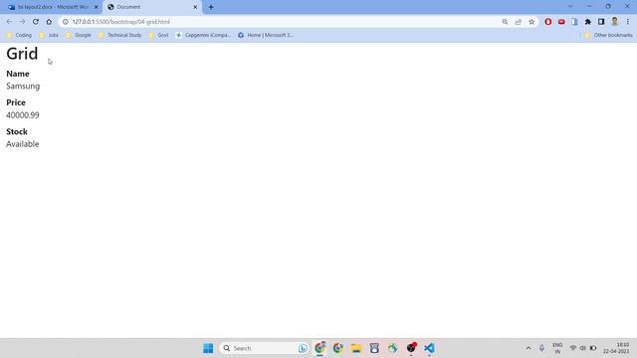Viewport: 637px width, 358px height.
Task: Reload the current page
Action: (x=36, y=22)
